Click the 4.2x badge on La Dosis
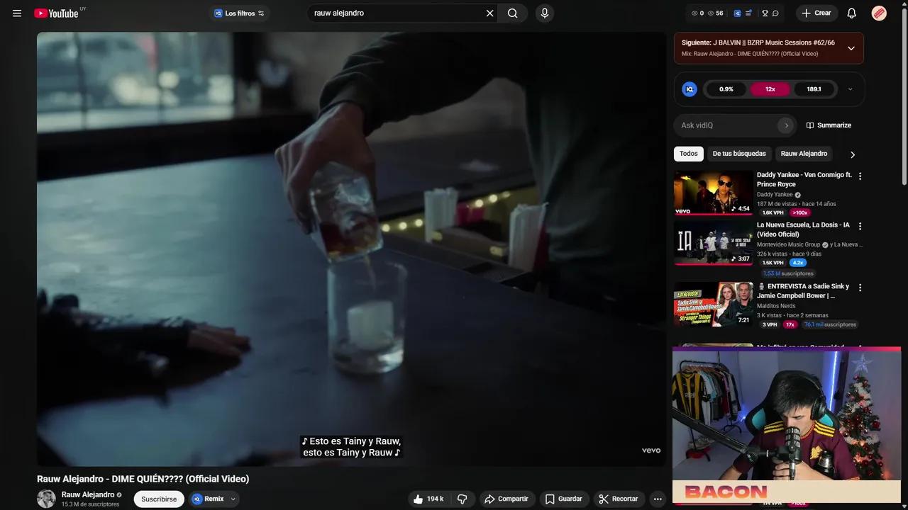Screen dimensions: 908x510 798,263
